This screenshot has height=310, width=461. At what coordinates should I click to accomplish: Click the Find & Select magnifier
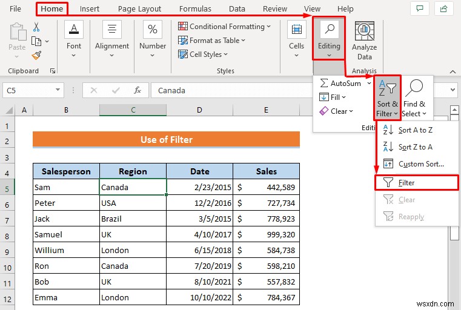point(414,88)
